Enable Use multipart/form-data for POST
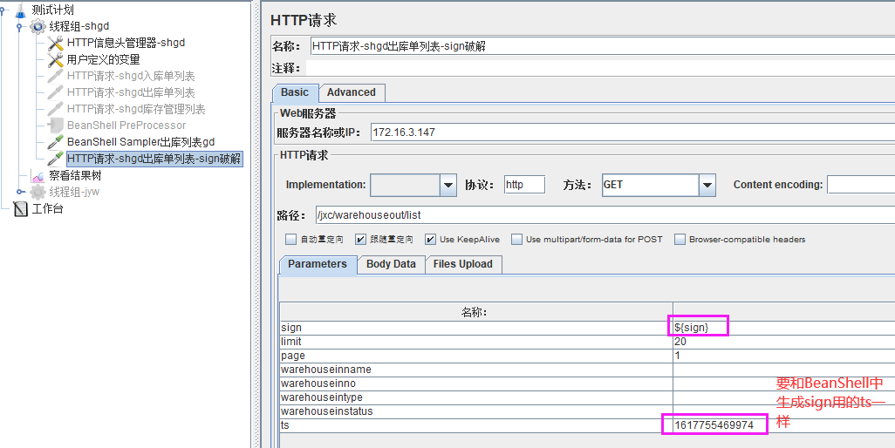 pyautogui.click(x=516, y=240)
